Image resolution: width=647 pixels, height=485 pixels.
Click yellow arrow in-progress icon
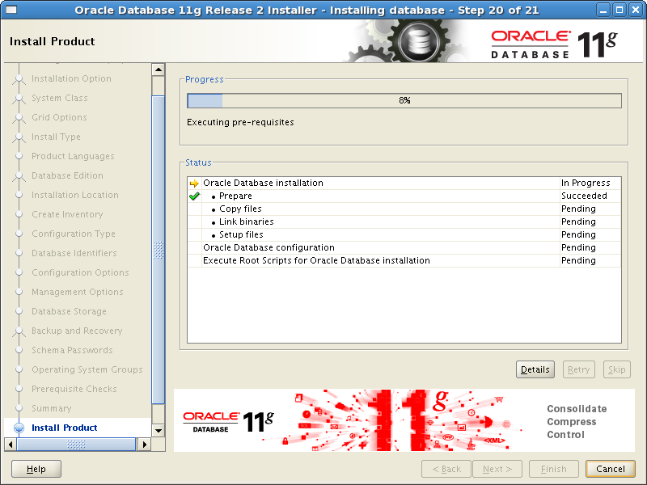(194, 183)
